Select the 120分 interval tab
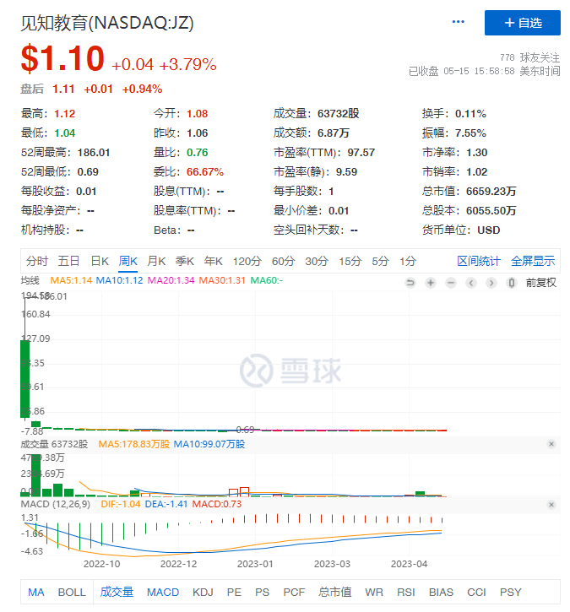Screen dimensions: 570x612 point(247,261)
